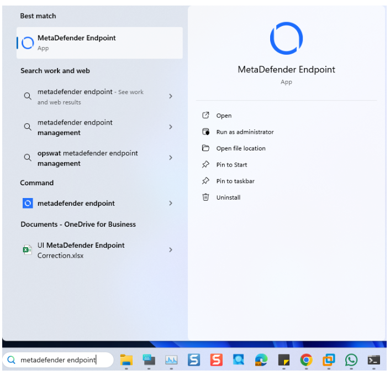
Task: Click the Uninstall trash icon
Action: 206,197
